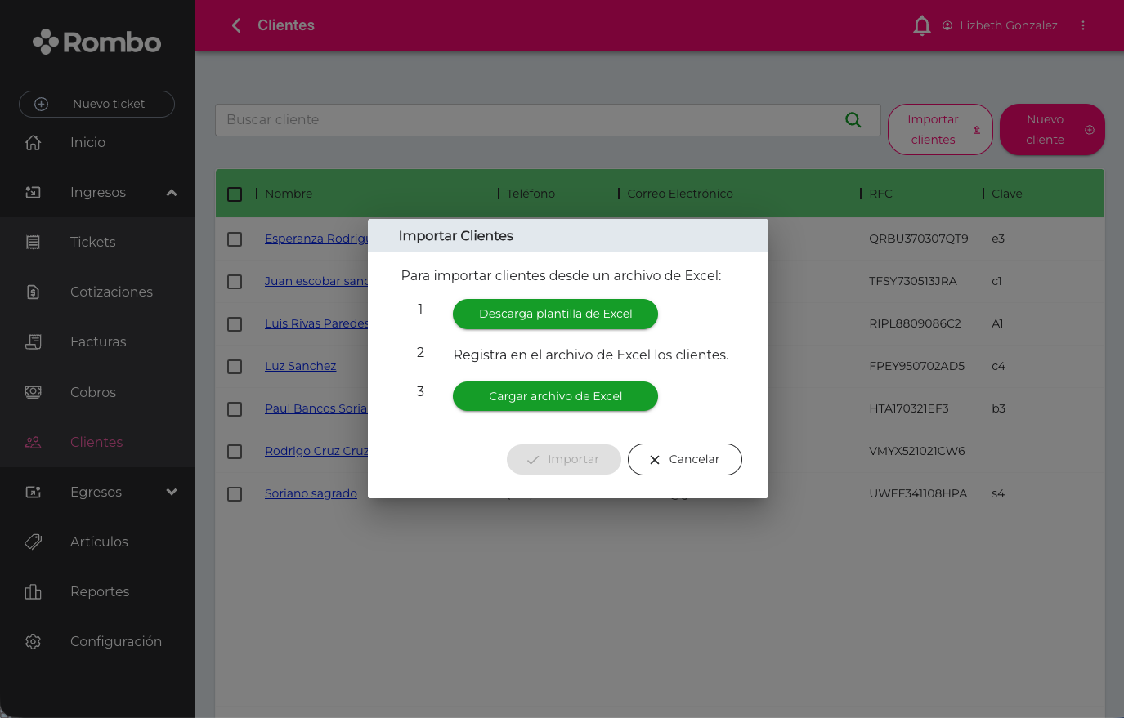Click the Reportes chart icon
Viewport: 1124px width, 718px height.
[34, 591]
